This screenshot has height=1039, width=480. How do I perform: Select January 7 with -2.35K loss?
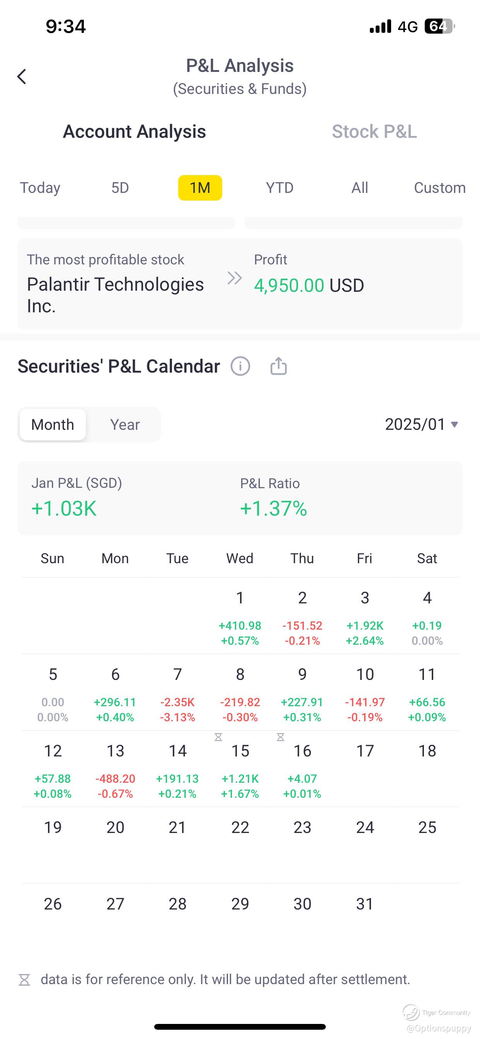177,693
